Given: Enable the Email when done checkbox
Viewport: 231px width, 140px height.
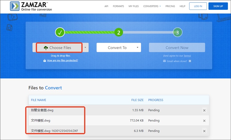Looking at the screenshot, I should 190,61.
